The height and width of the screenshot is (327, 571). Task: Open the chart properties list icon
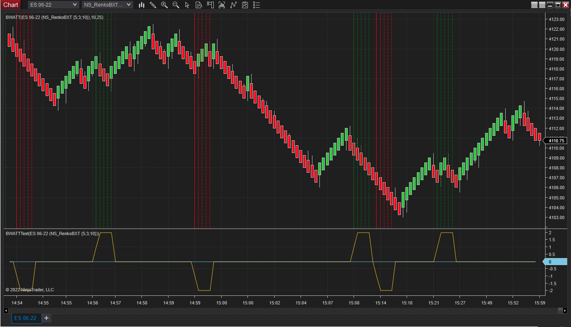coord(257,5)
